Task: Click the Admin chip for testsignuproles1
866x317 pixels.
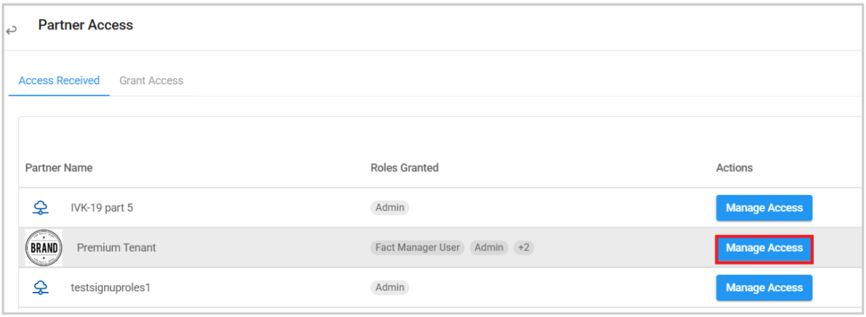Action: (x=390, y=287)
